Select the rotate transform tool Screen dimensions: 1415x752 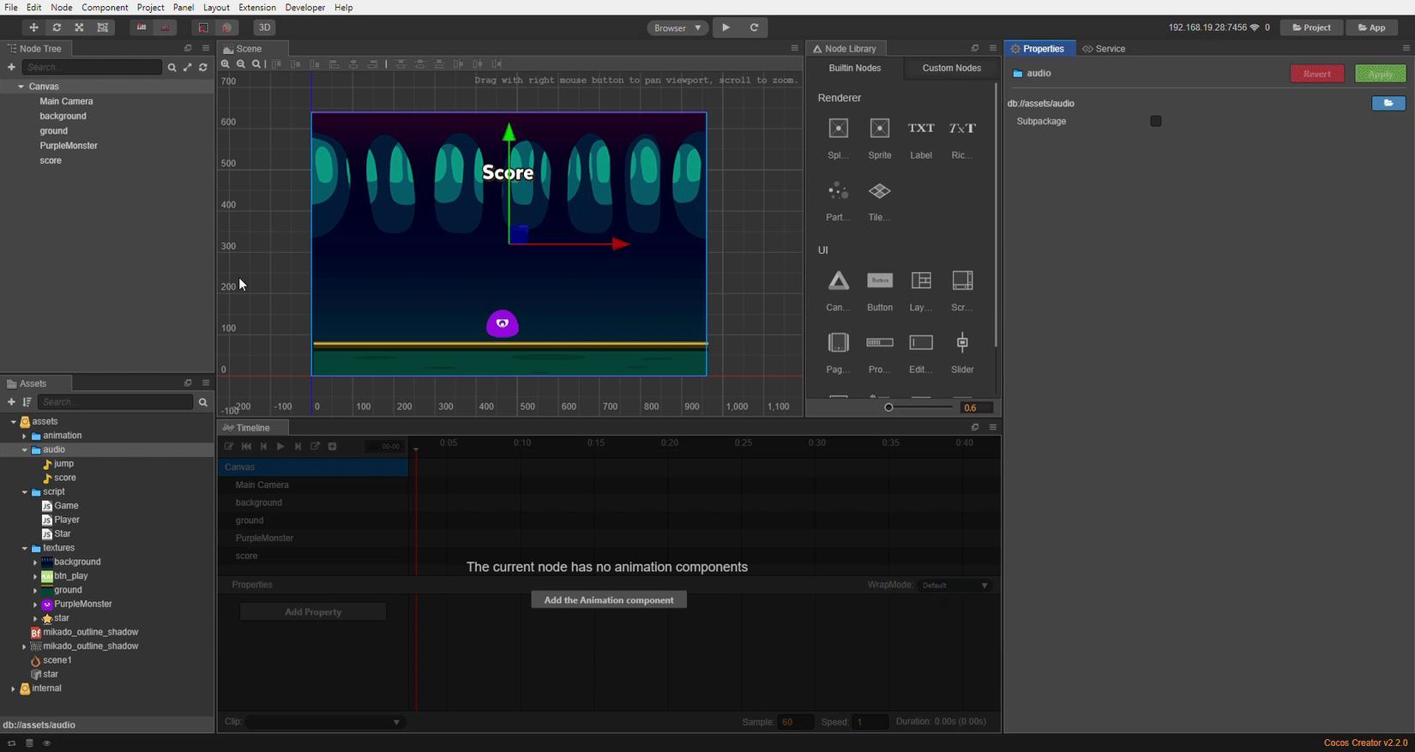[57, 27]
